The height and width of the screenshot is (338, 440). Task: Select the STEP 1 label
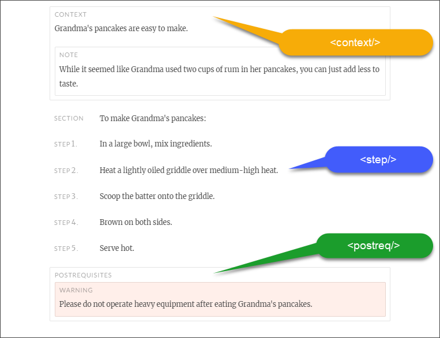click(x=66, y=144)
